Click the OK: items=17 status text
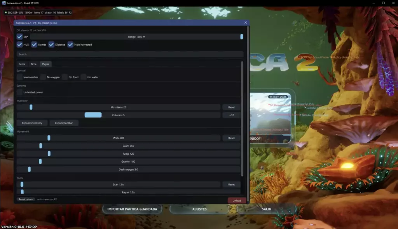This screenshot has width=398, height=229. pos(31,30)
